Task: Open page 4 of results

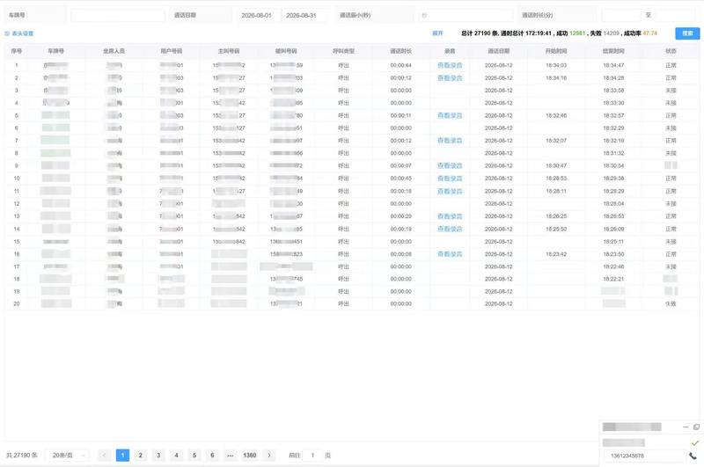Action: [x=177, y=456]
